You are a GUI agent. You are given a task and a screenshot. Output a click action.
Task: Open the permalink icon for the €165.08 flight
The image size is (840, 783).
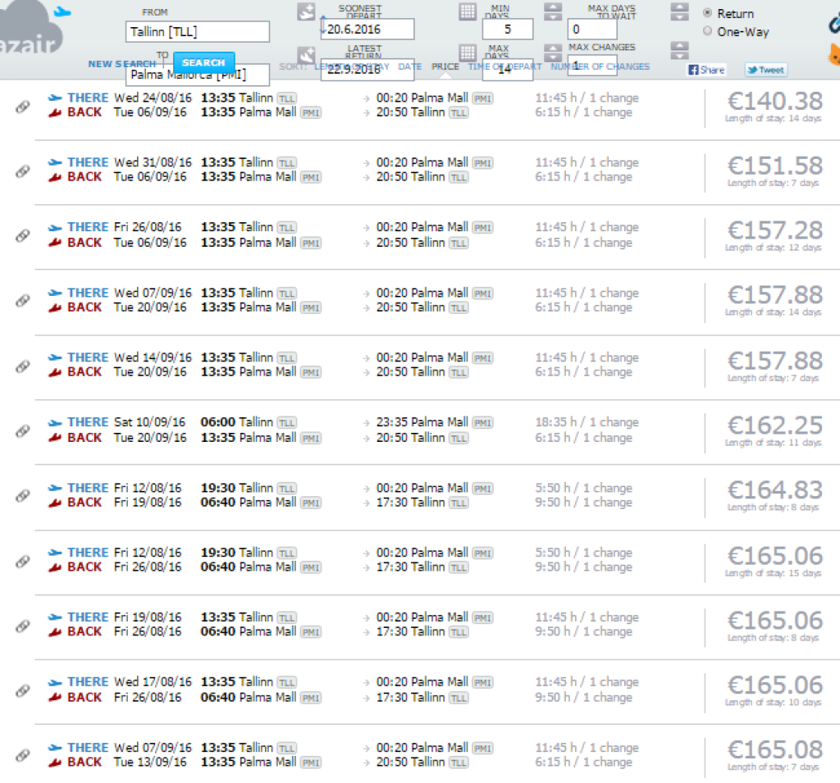[23, 755]
